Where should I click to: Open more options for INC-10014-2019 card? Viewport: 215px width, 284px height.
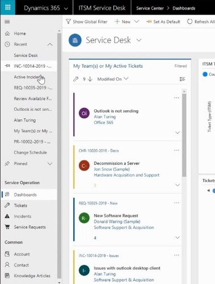click(x=176, y=255)
